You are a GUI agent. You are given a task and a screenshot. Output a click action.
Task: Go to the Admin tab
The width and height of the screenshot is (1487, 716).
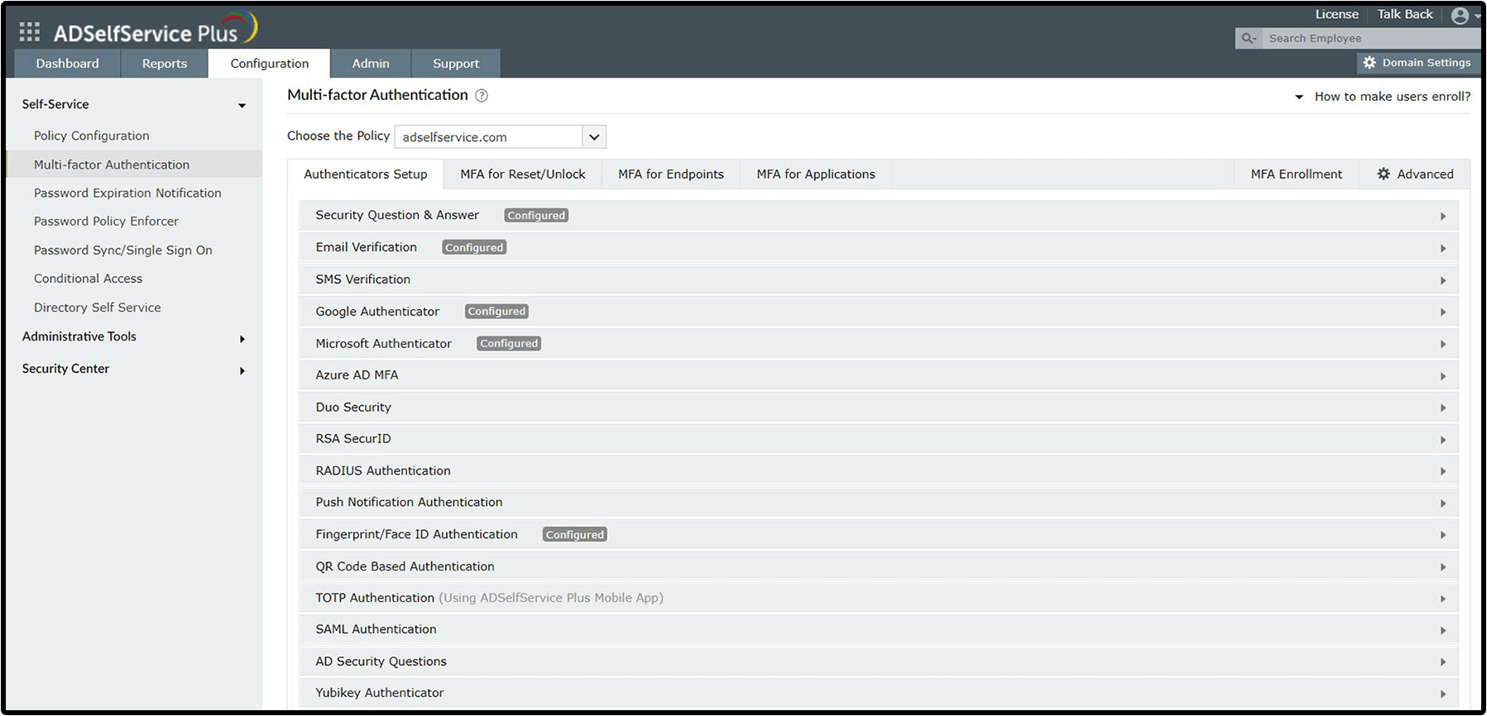[371, 64]
